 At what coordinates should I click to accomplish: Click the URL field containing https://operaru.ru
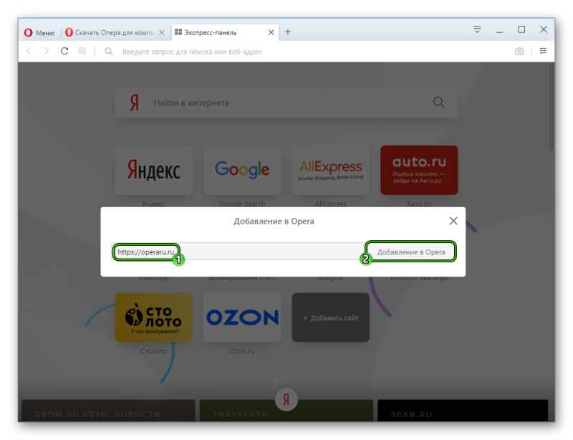point(239,252)
